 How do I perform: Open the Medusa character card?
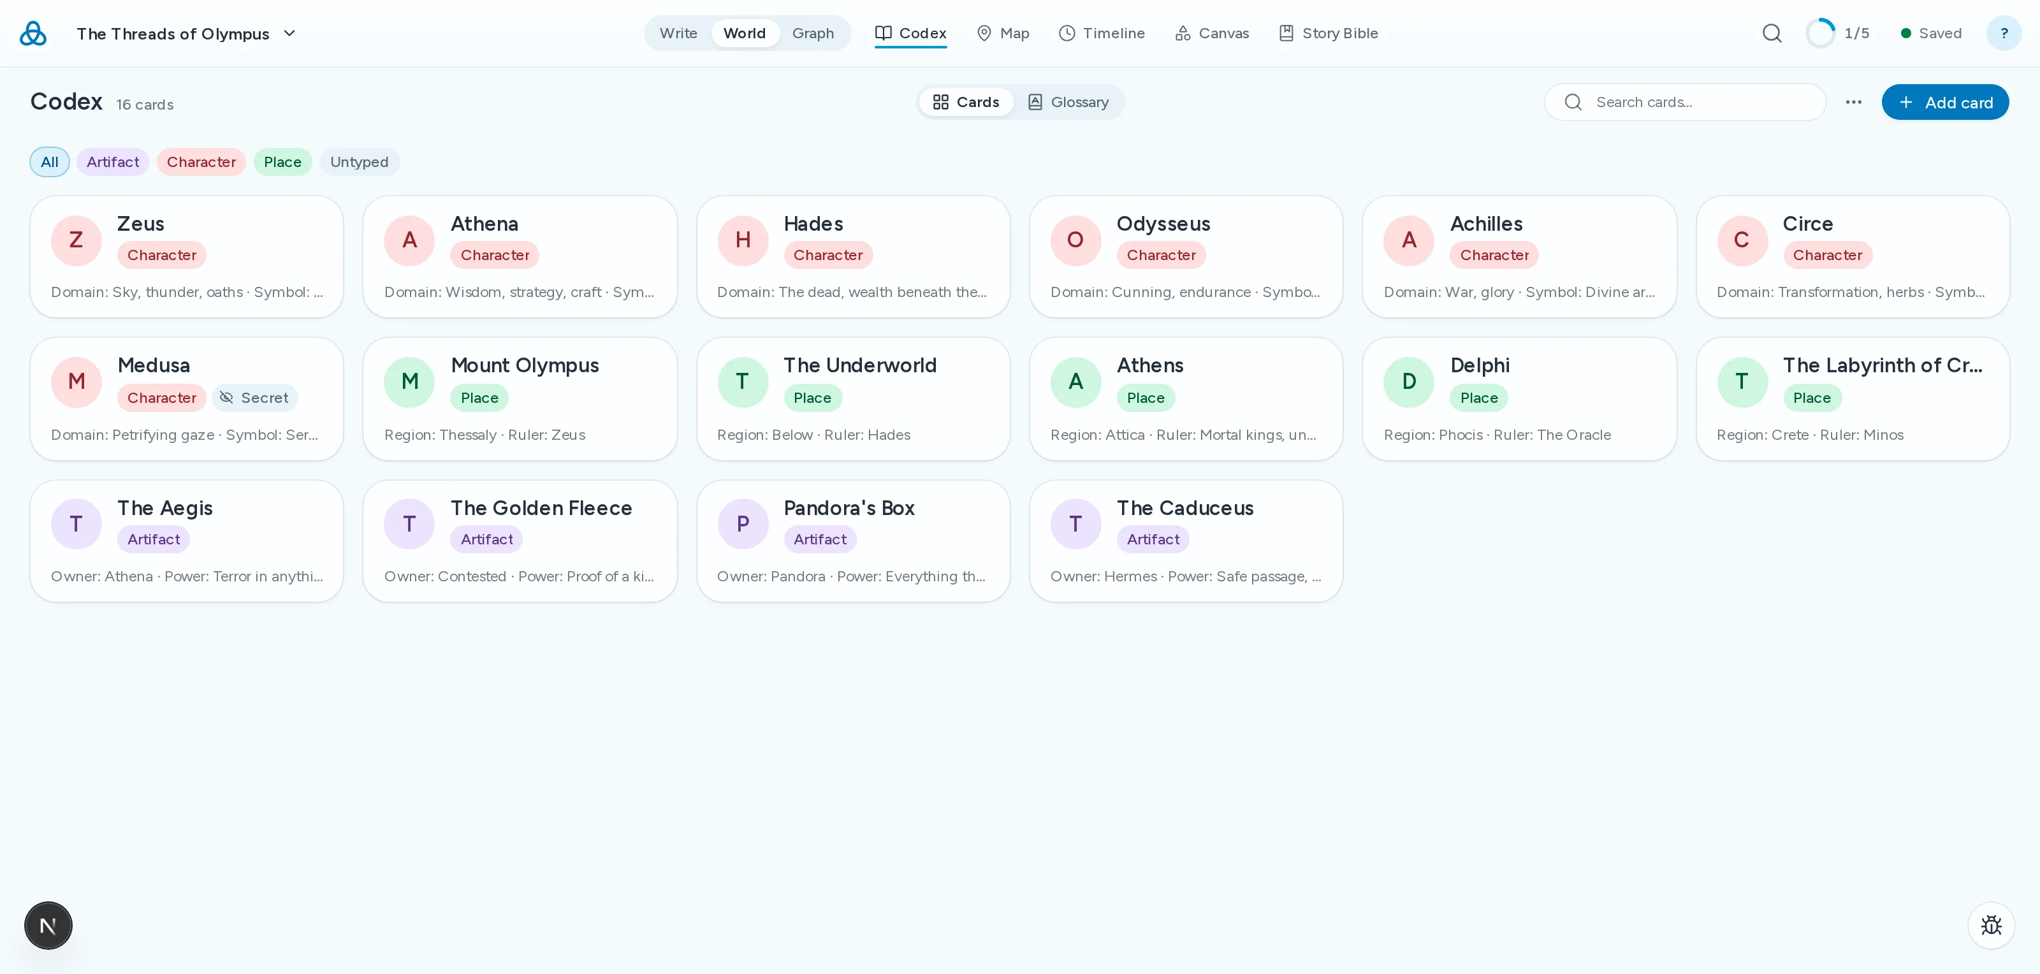point(187,399)
